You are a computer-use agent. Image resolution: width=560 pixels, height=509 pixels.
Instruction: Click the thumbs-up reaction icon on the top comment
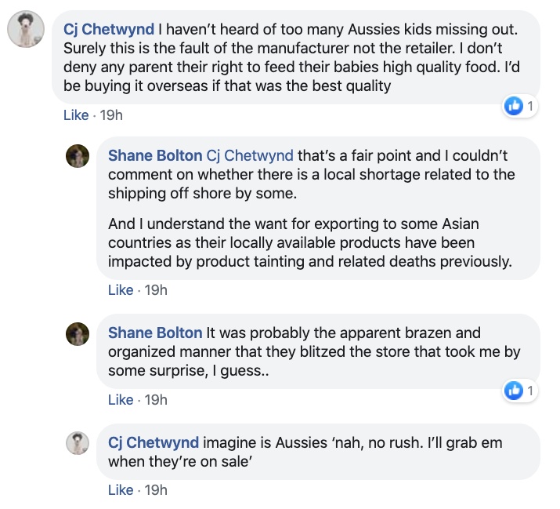(514, 106)
